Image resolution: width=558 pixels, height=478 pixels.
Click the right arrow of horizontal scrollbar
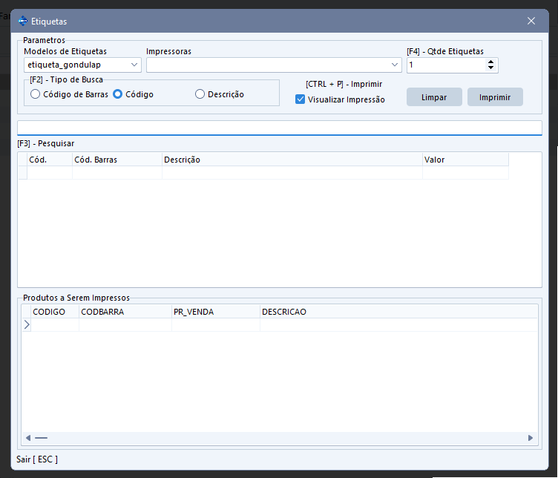click(531, 438)
